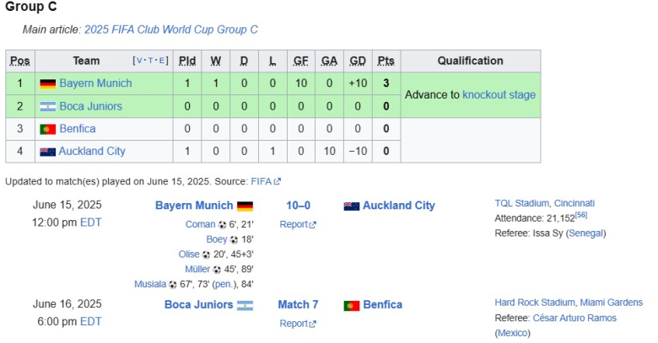Click the Argentina flag next to Boca Juniors in table

[47, 107]
